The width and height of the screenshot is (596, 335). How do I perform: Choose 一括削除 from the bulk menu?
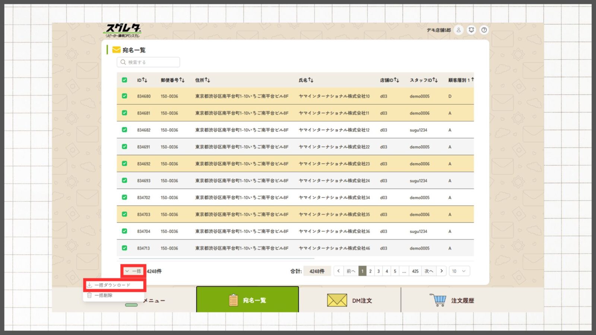coord(103,295)
